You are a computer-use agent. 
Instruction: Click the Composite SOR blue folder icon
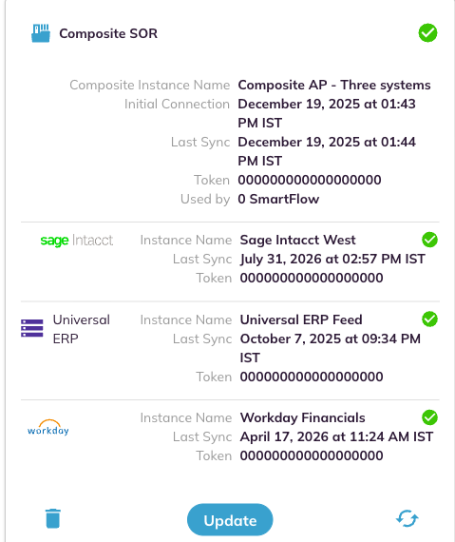(41, 33)
